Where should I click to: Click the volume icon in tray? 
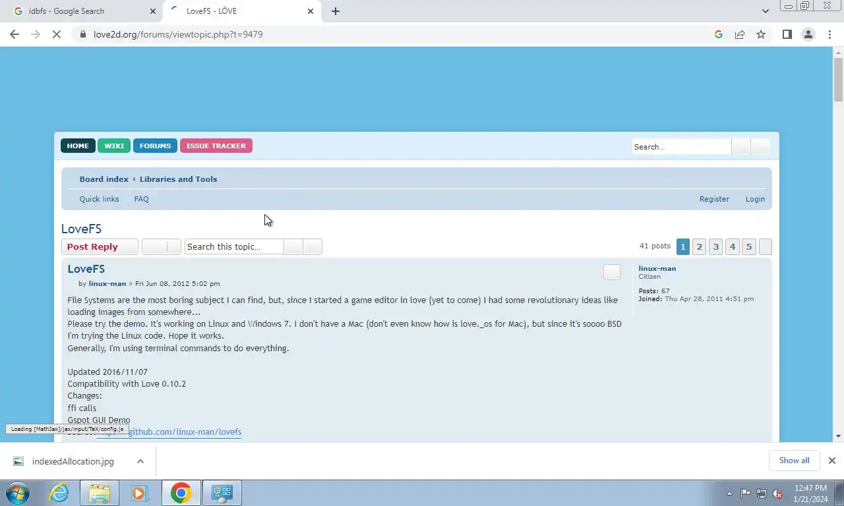pyautogui.click(x=777, y=493)
